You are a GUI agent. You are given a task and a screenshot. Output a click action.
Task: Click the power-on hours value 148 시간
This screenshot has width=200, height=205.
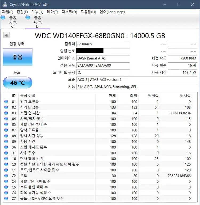(x=182, y=72)
